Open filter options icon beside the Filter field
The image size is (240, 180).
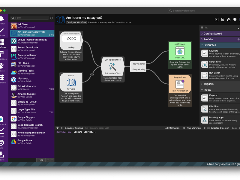click(52, 18)
